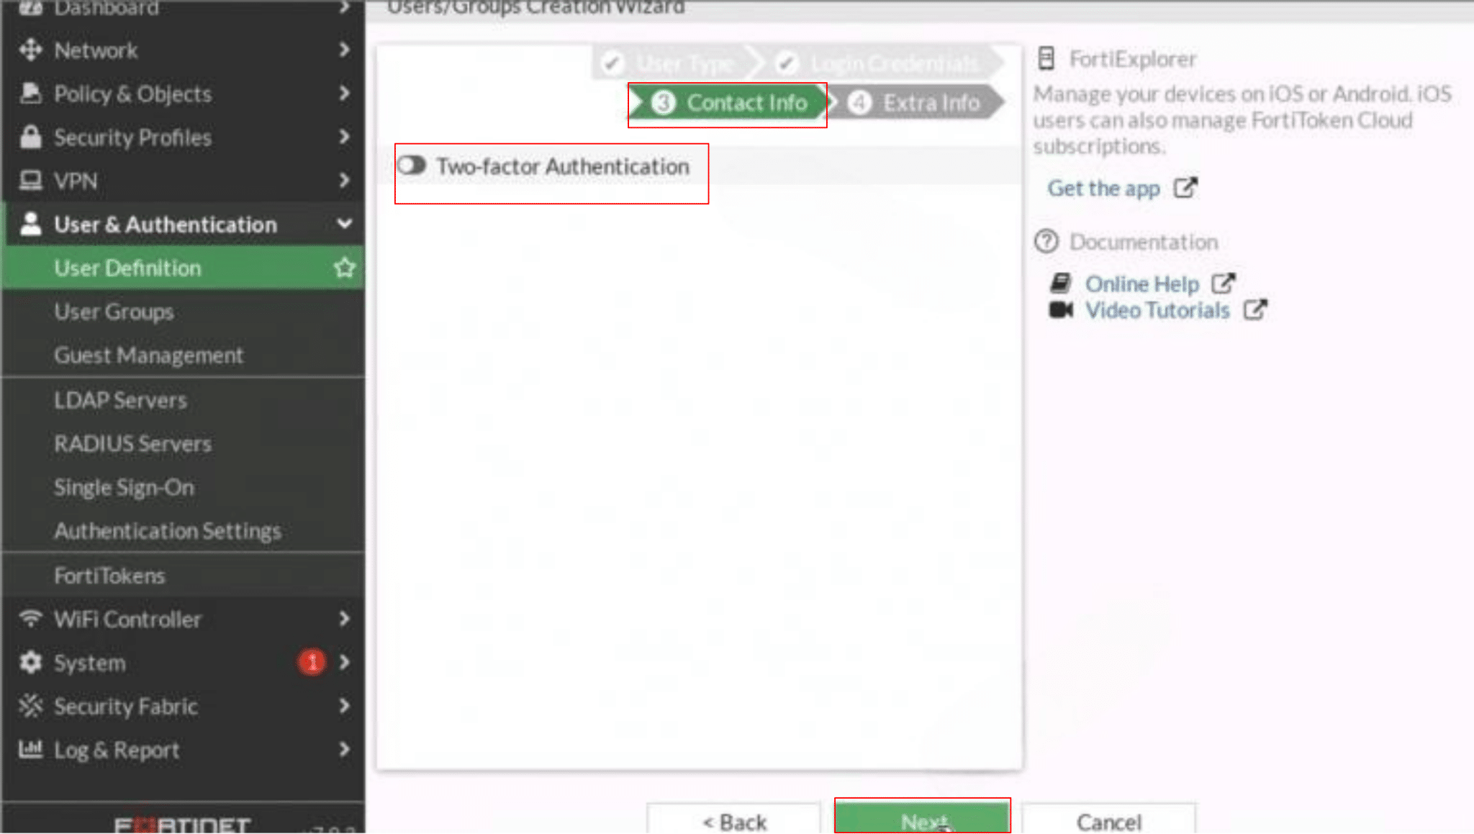1474x834 pixels.
Task: Open the Online Help link
Action: point(1141,284)
